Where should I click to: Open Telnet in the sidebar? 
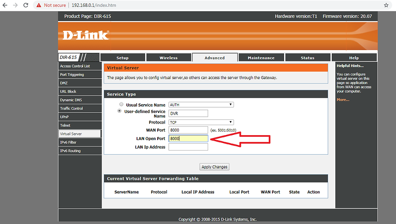[80, 126]
